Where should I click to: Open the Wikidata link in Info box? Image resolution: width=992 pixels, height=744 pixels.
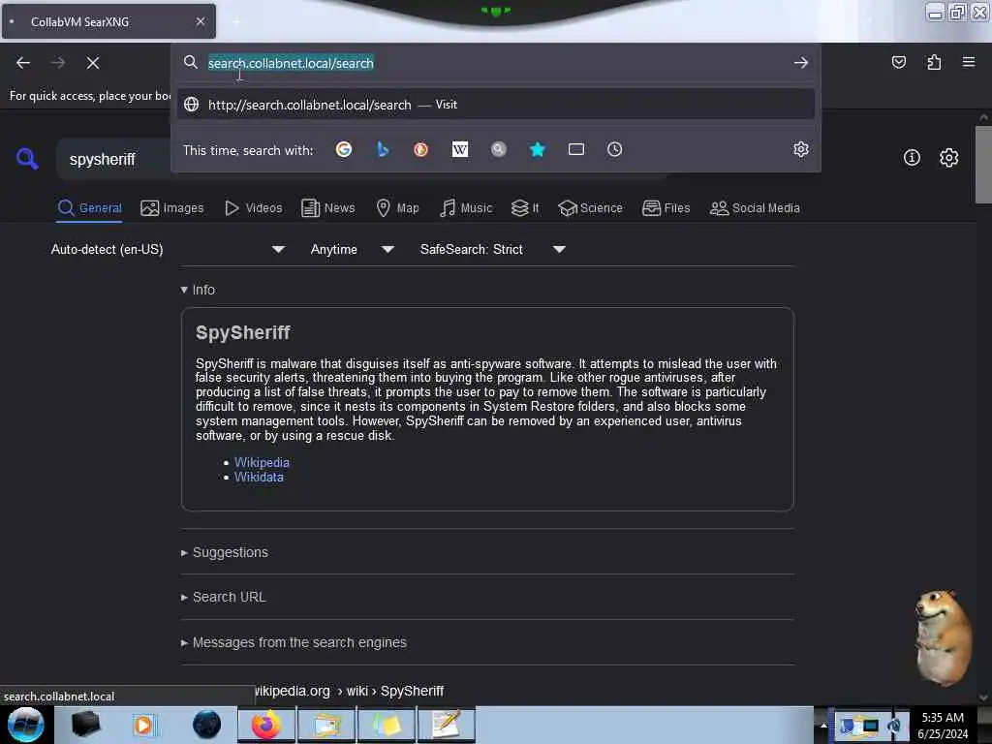[259, 477]
